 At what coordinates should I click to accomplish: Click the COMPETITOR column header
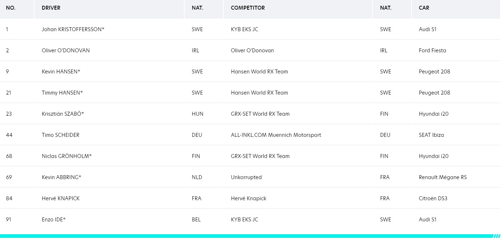pos(248,8)
